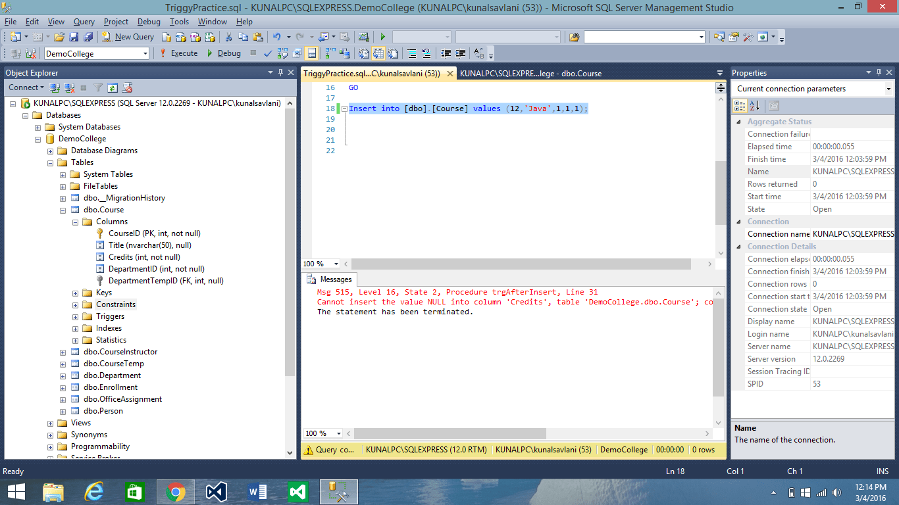Select the Messages results tab
The image size is (899, 505).
tap(330, 279)
